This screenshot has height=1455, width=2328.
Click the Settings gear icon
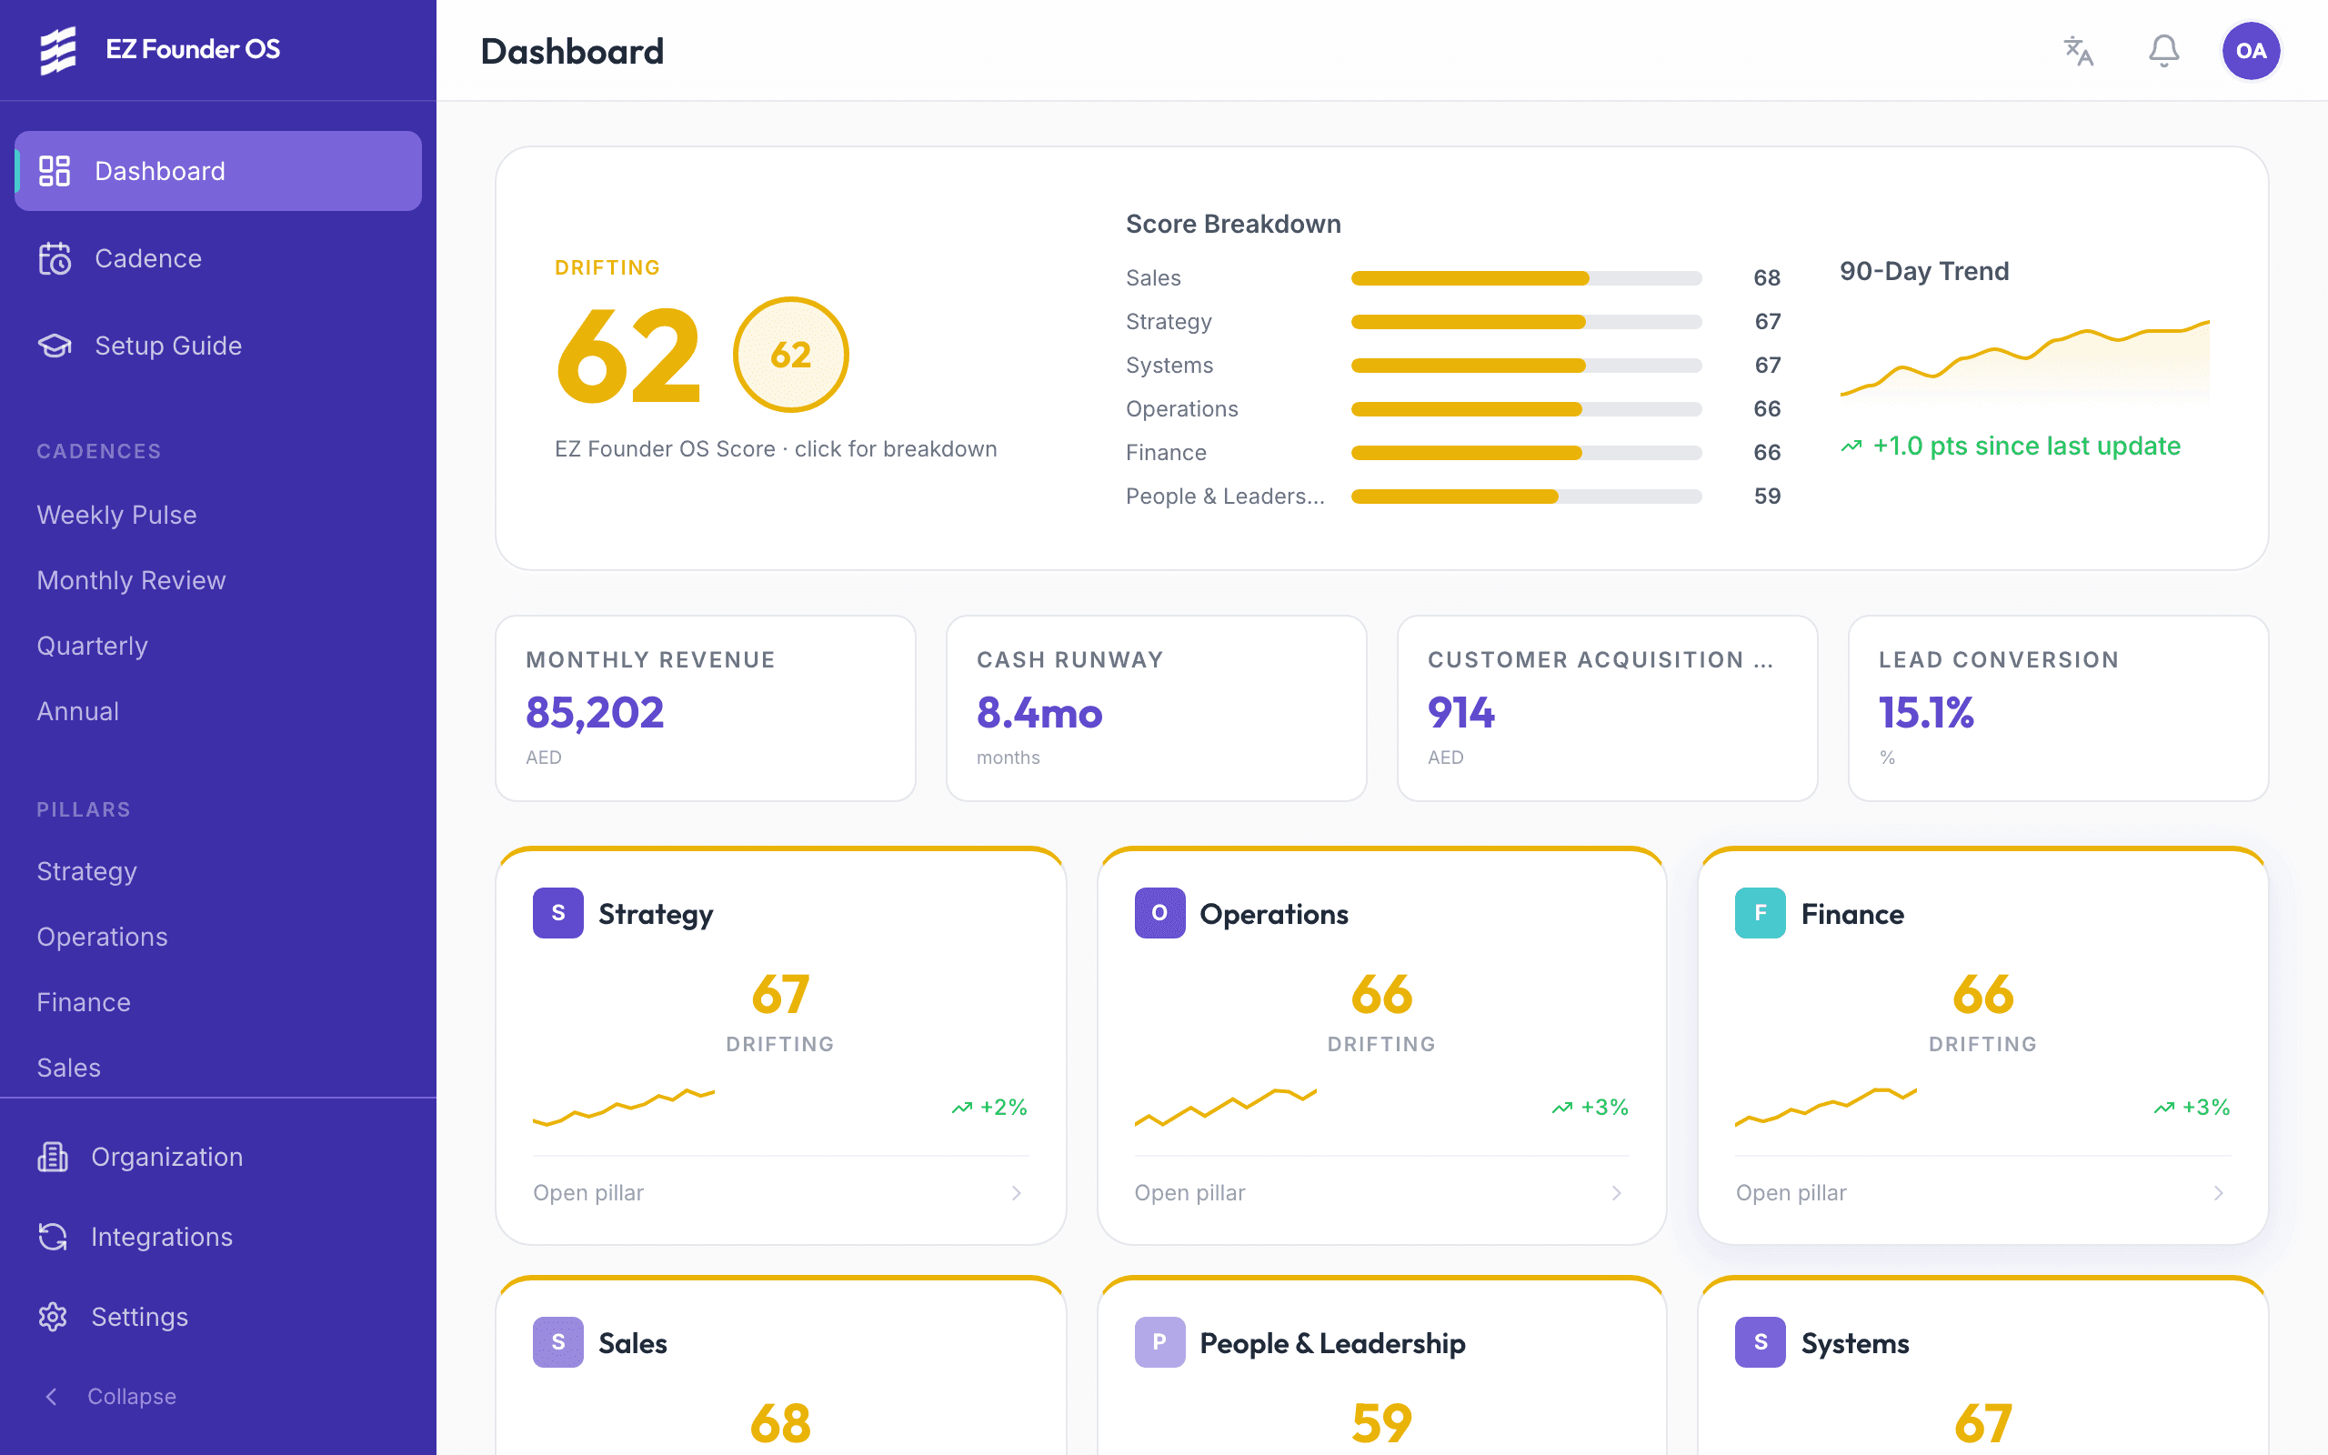coord(53,1317)
